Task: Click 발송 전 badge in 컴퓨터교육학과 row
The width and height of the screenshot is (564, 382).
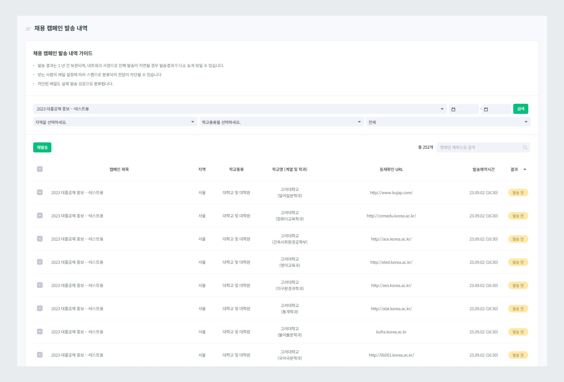Action: tap(518, 216)
